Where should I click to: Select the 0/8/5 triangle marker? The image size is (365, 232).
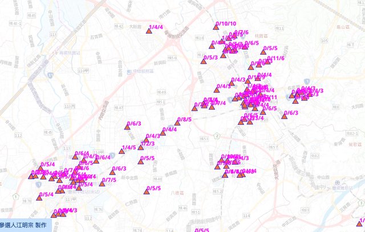pos(177,123)
